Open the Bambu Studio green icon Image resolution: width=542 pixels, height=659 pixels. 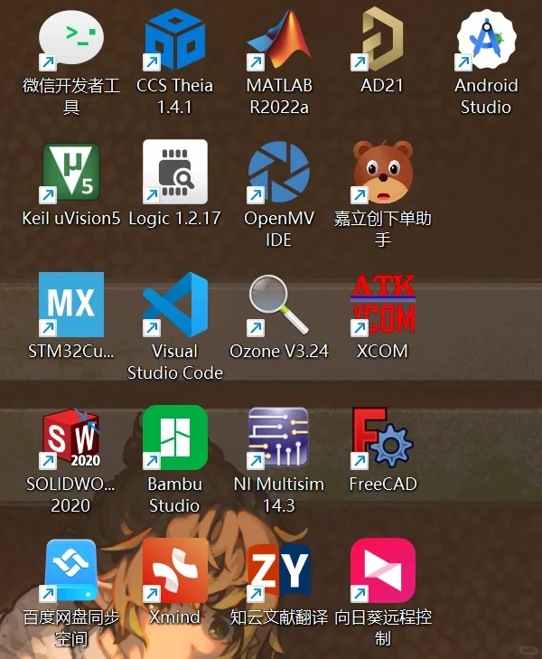pos(174,438)
